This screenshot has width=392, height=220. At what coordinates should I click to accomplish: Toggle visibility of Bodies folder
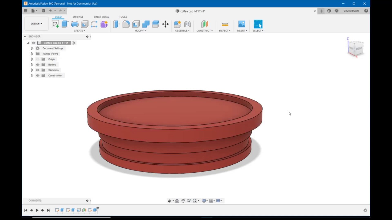point(38,65)
